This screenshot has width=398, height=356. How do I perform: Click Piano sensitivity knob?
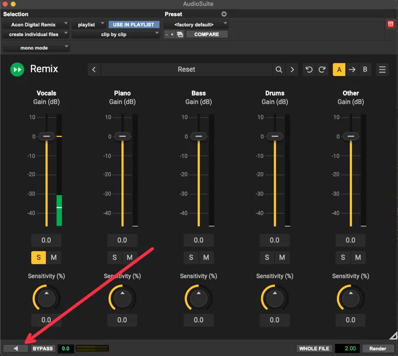(x=122, y=297)
